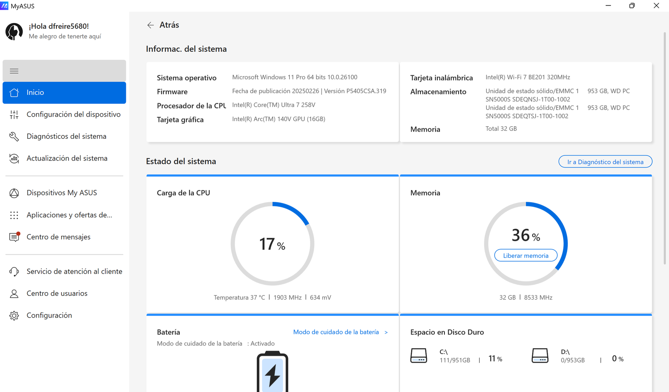Viewport: 669px width, 392px height.
Task: Go back with the Atrás arrow
Action: tap(151, 25)
